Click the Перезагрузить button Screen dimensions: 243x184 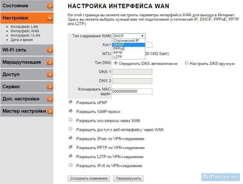pos(128,178)
